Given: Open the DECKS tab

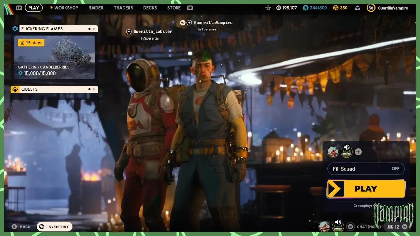Looking at the screenshot, I should (150, 8).
